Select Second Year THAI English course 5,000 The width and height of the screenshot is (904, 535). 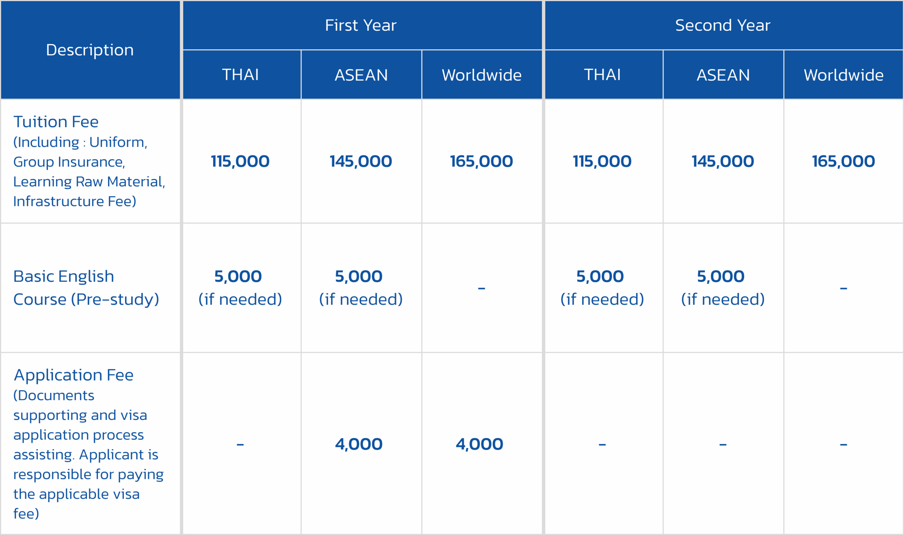[600, 277]
